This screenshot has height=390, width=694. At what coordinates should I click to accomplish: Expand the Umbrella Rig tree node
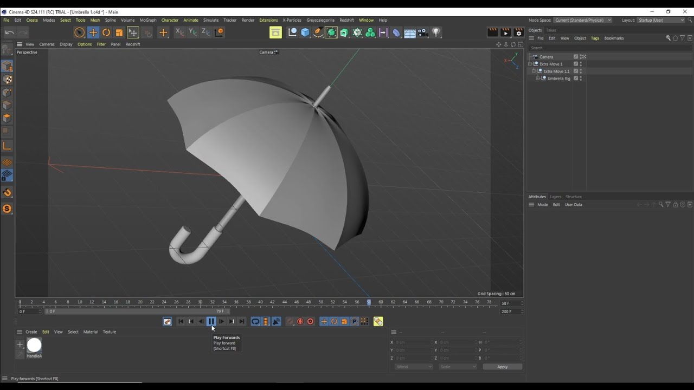tap(538, 79)
